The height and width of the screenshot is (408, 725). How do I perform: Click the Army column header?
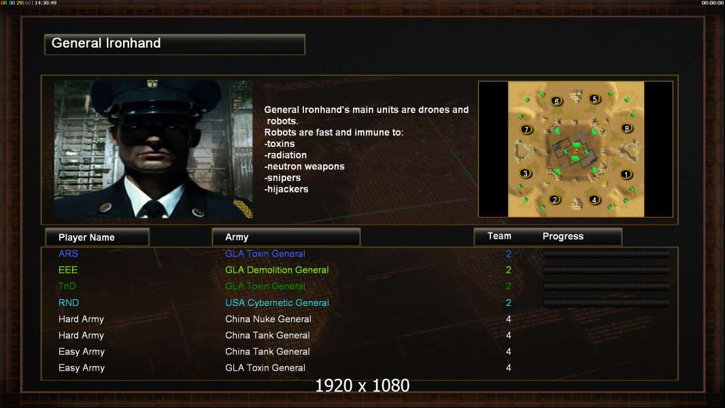[x=286, y=237]
